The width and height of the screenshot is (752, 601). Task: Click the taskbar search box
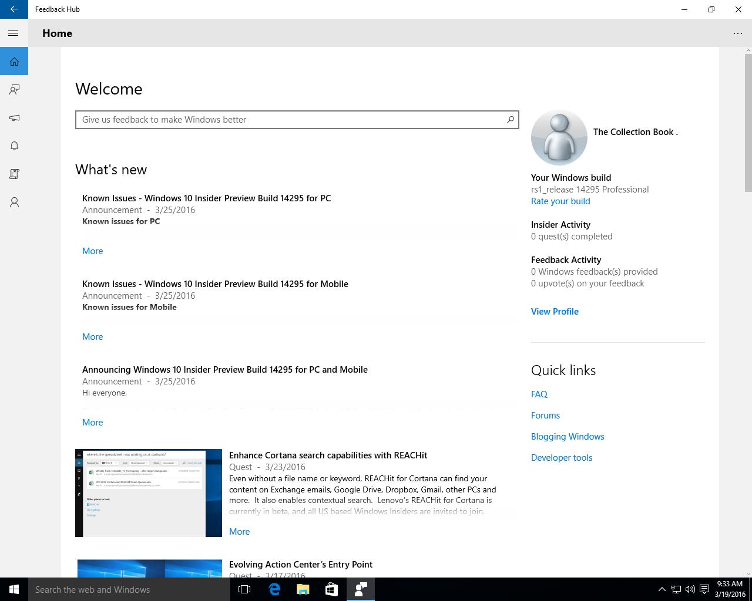pos(129,589)
